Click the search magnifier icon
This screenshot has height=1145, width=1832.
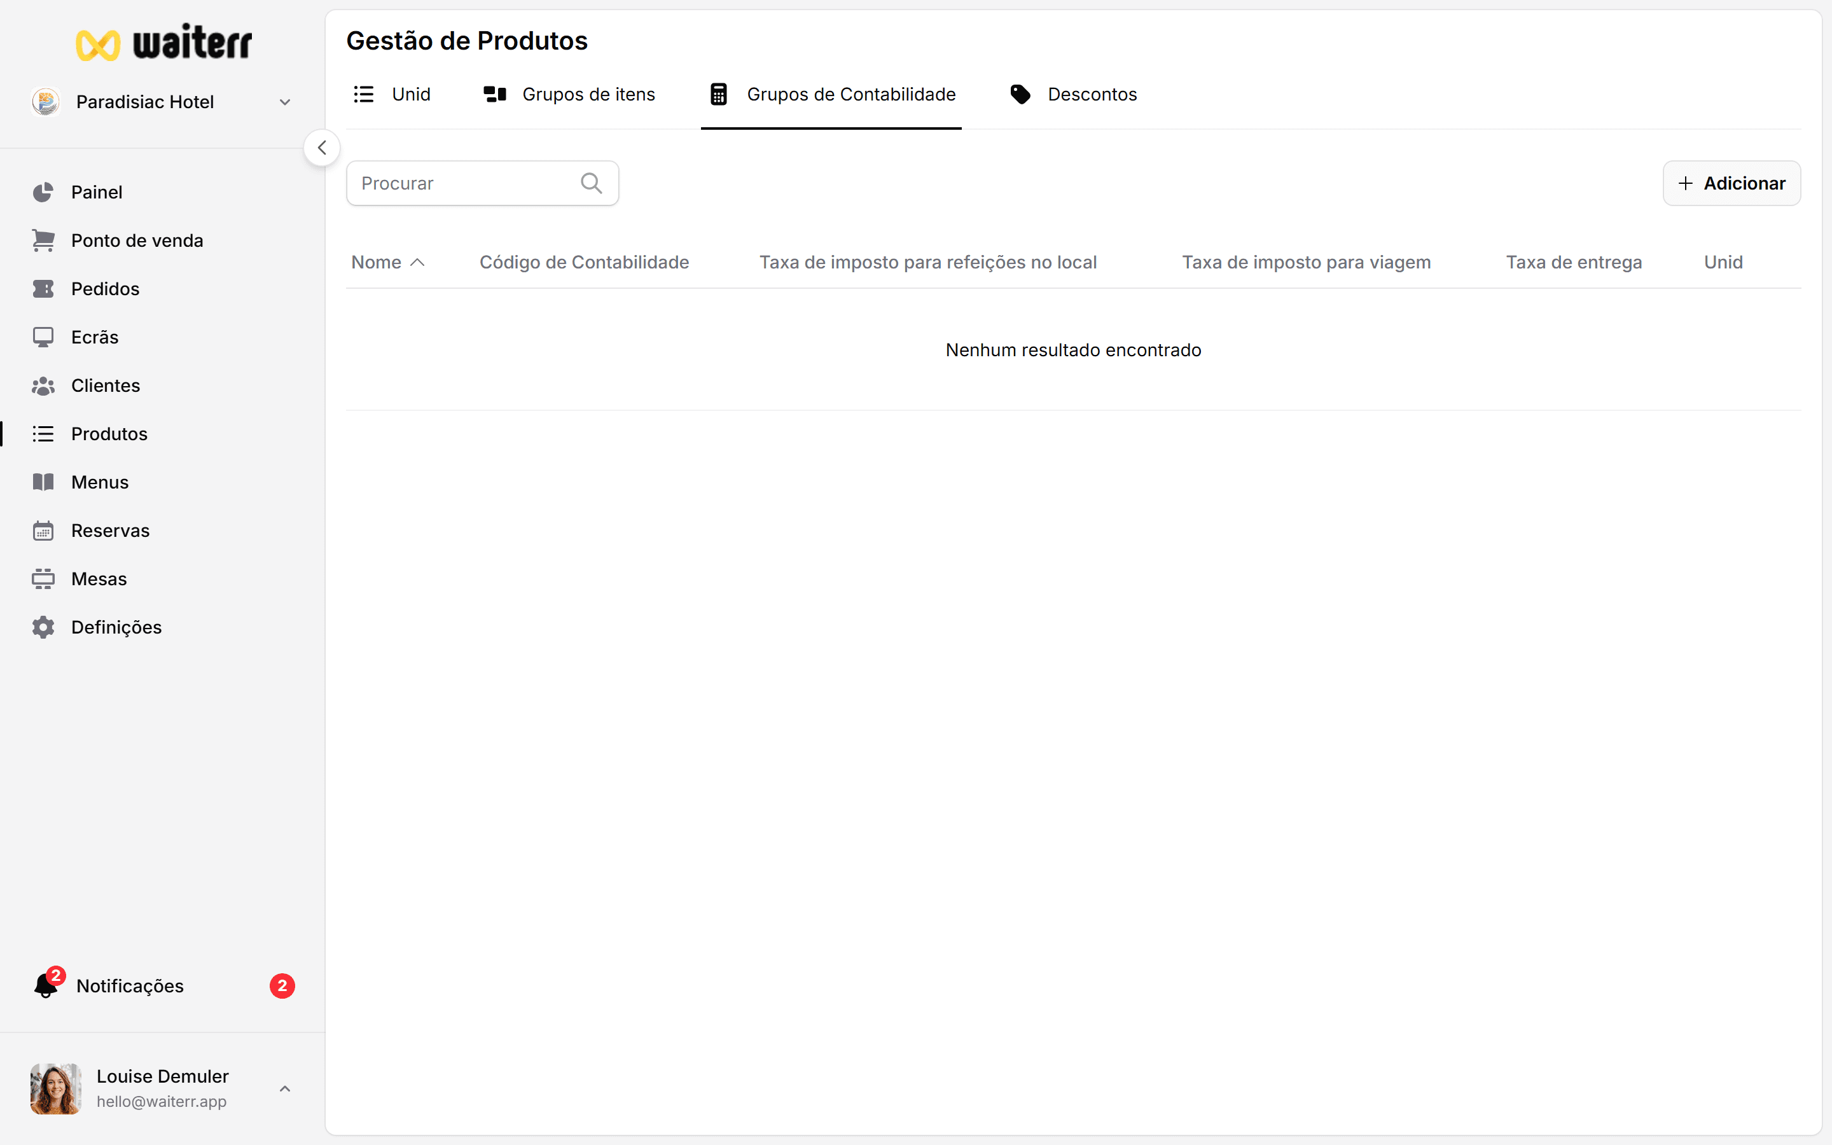(591, 183)
